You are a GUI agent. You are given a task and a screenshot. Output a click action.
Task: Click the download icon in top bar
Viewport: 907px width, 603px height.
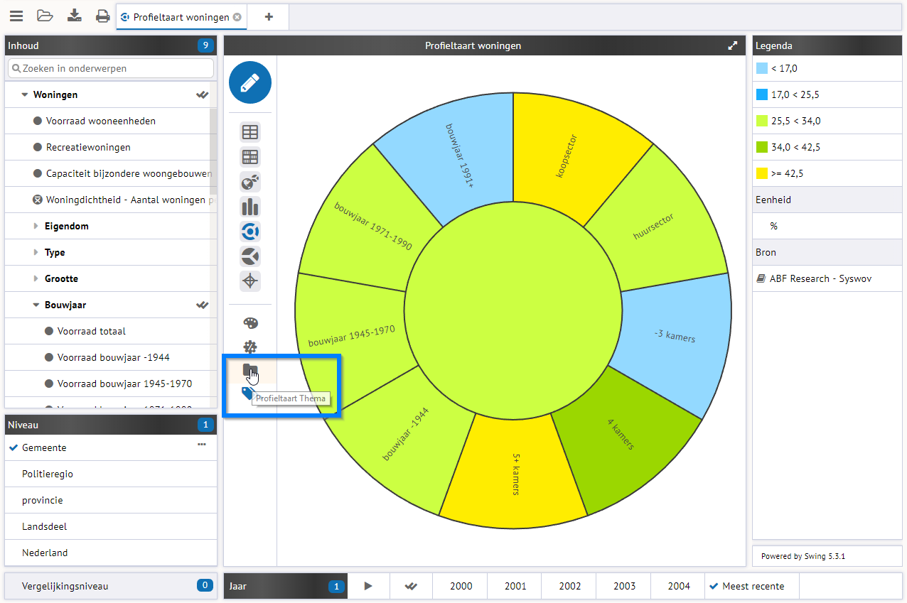[x=74, y=16]
